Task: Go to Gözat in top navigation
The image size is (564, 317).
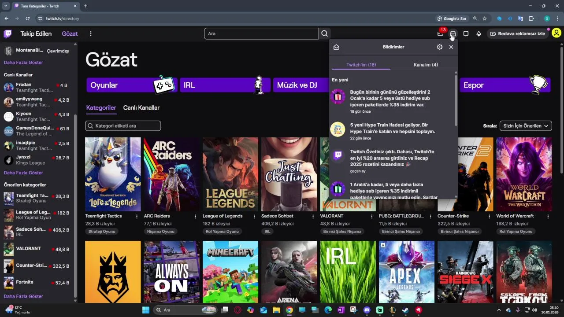Action: (x=70, y=34)
